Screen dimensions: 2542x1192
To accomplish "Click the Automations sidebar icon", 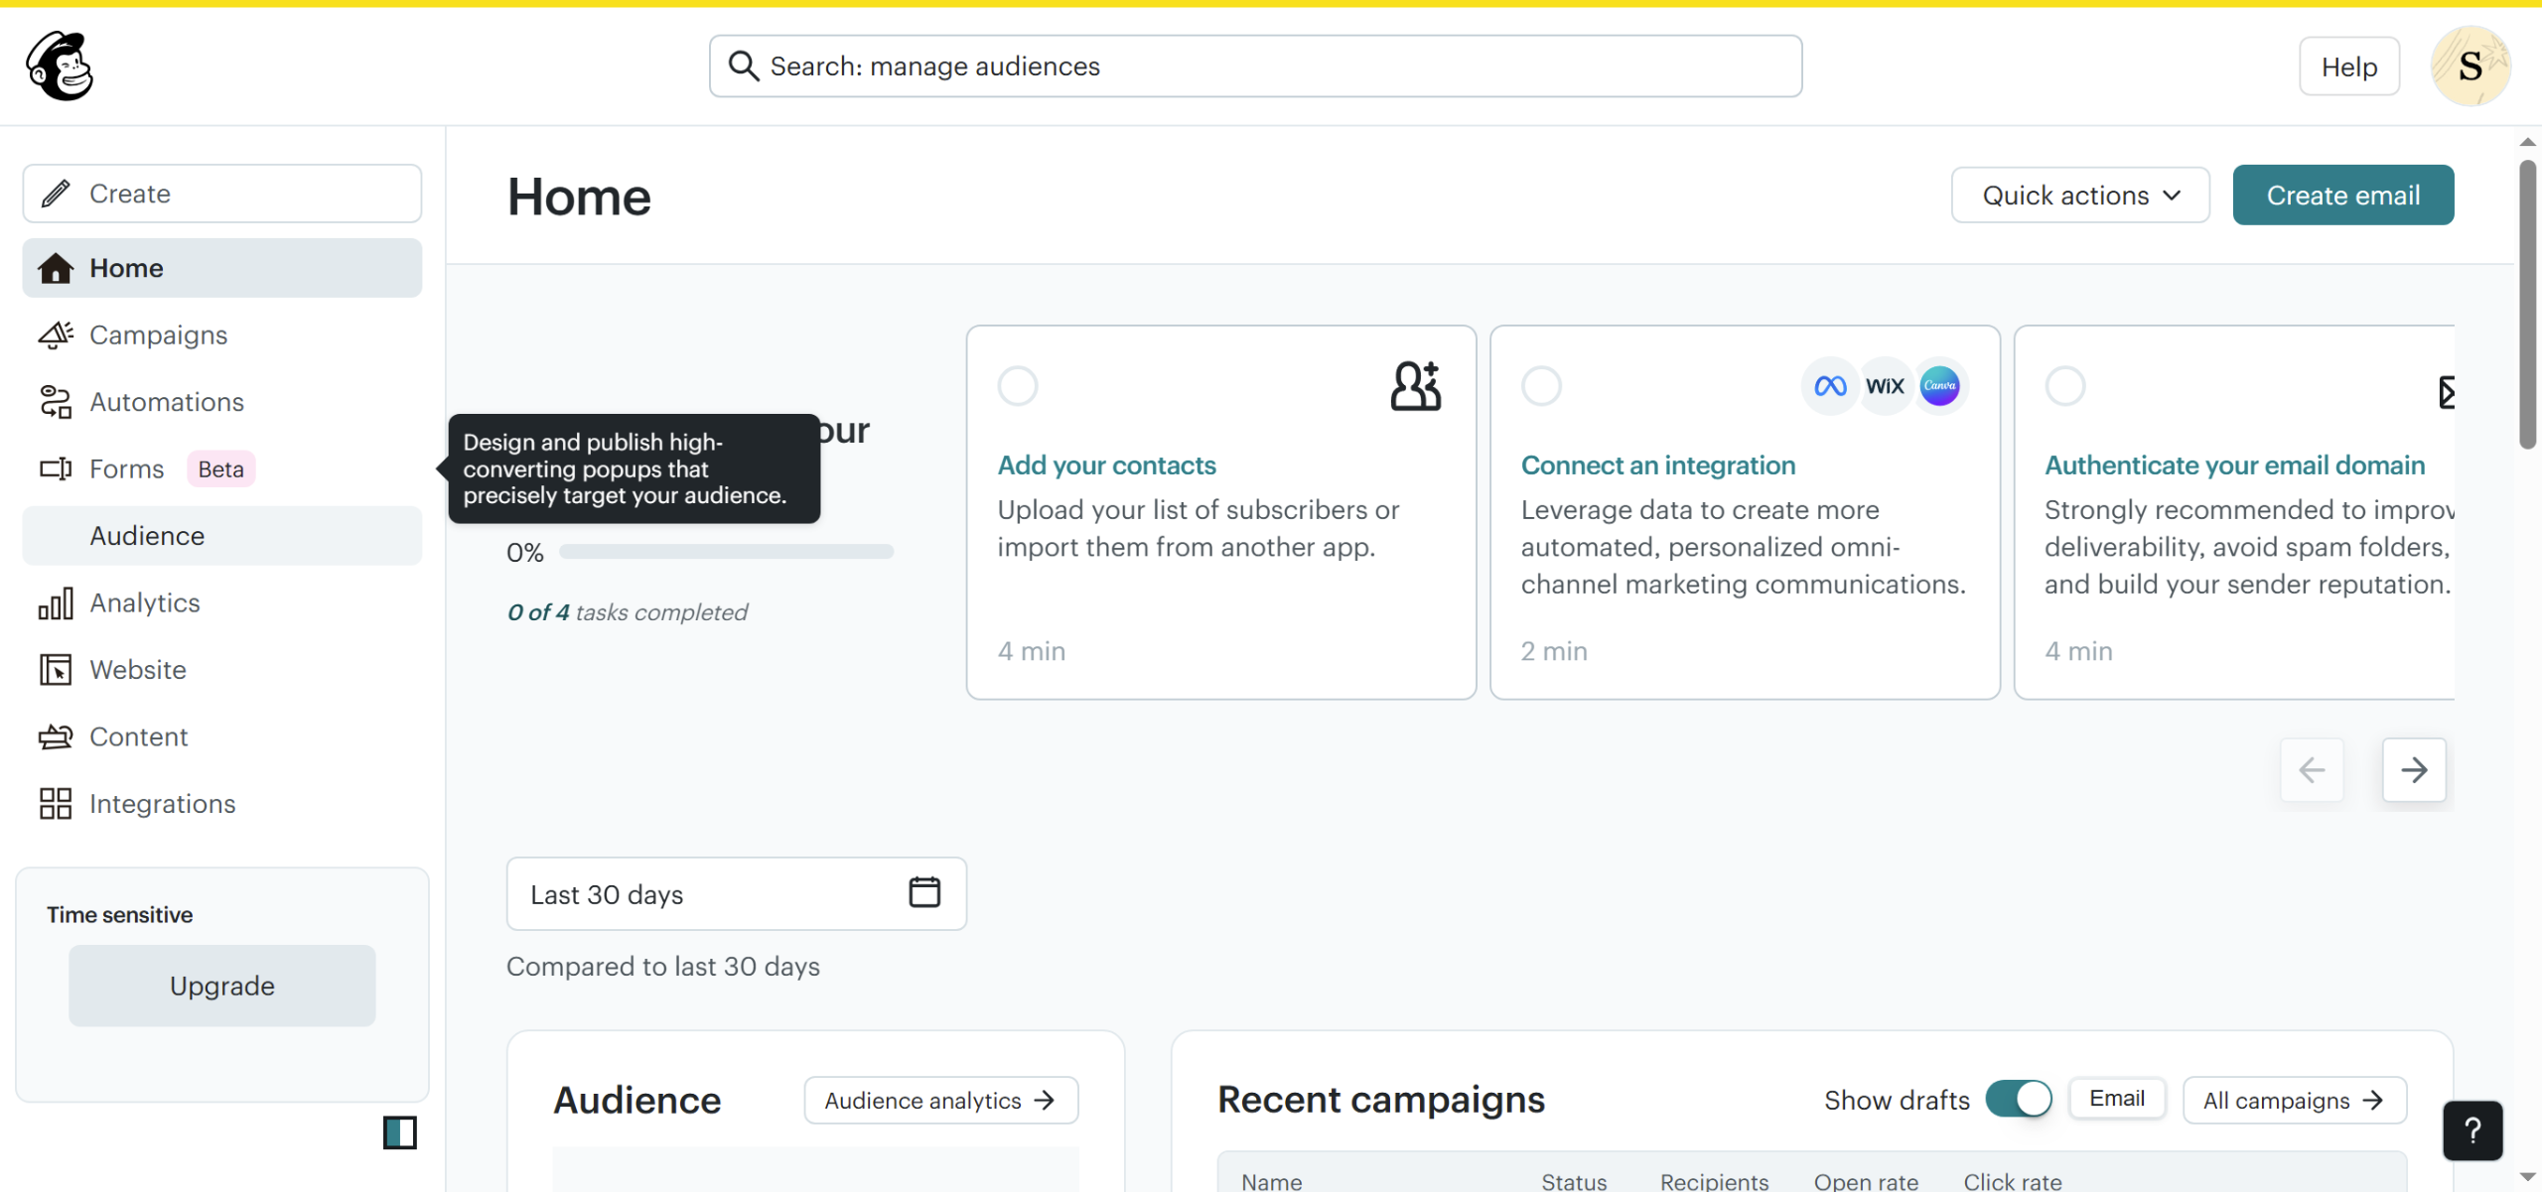I will [x=56, y=402].
